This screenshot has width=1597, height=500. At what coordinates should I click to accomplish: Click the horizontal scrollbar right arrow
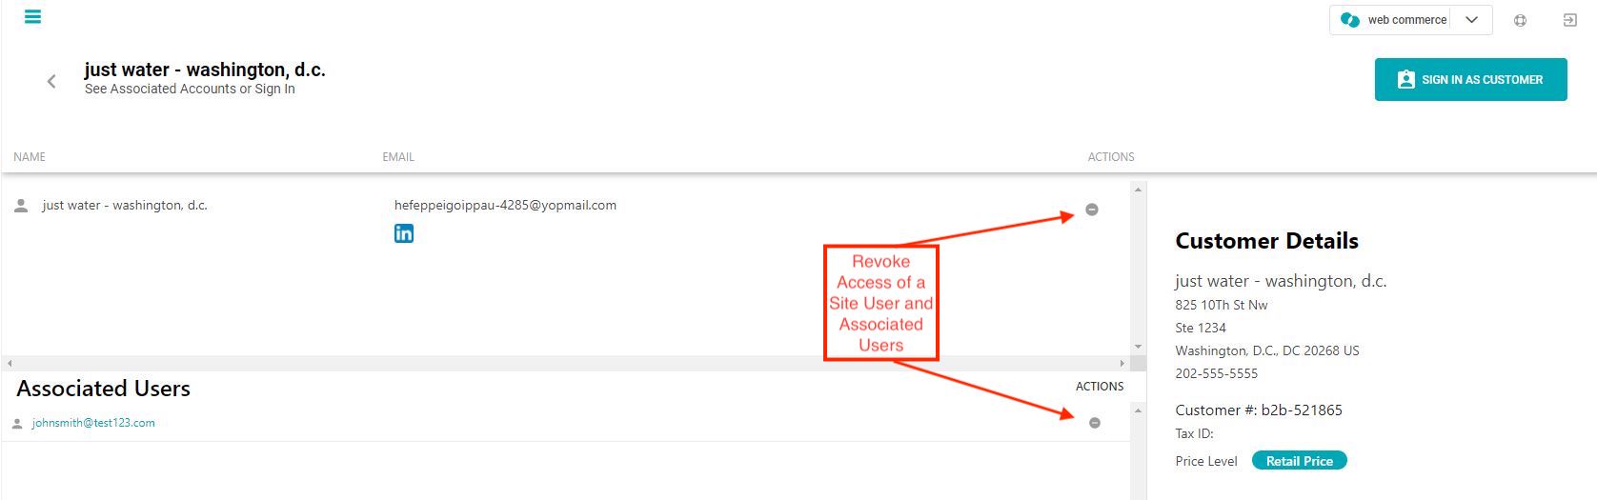(1122, 364)
